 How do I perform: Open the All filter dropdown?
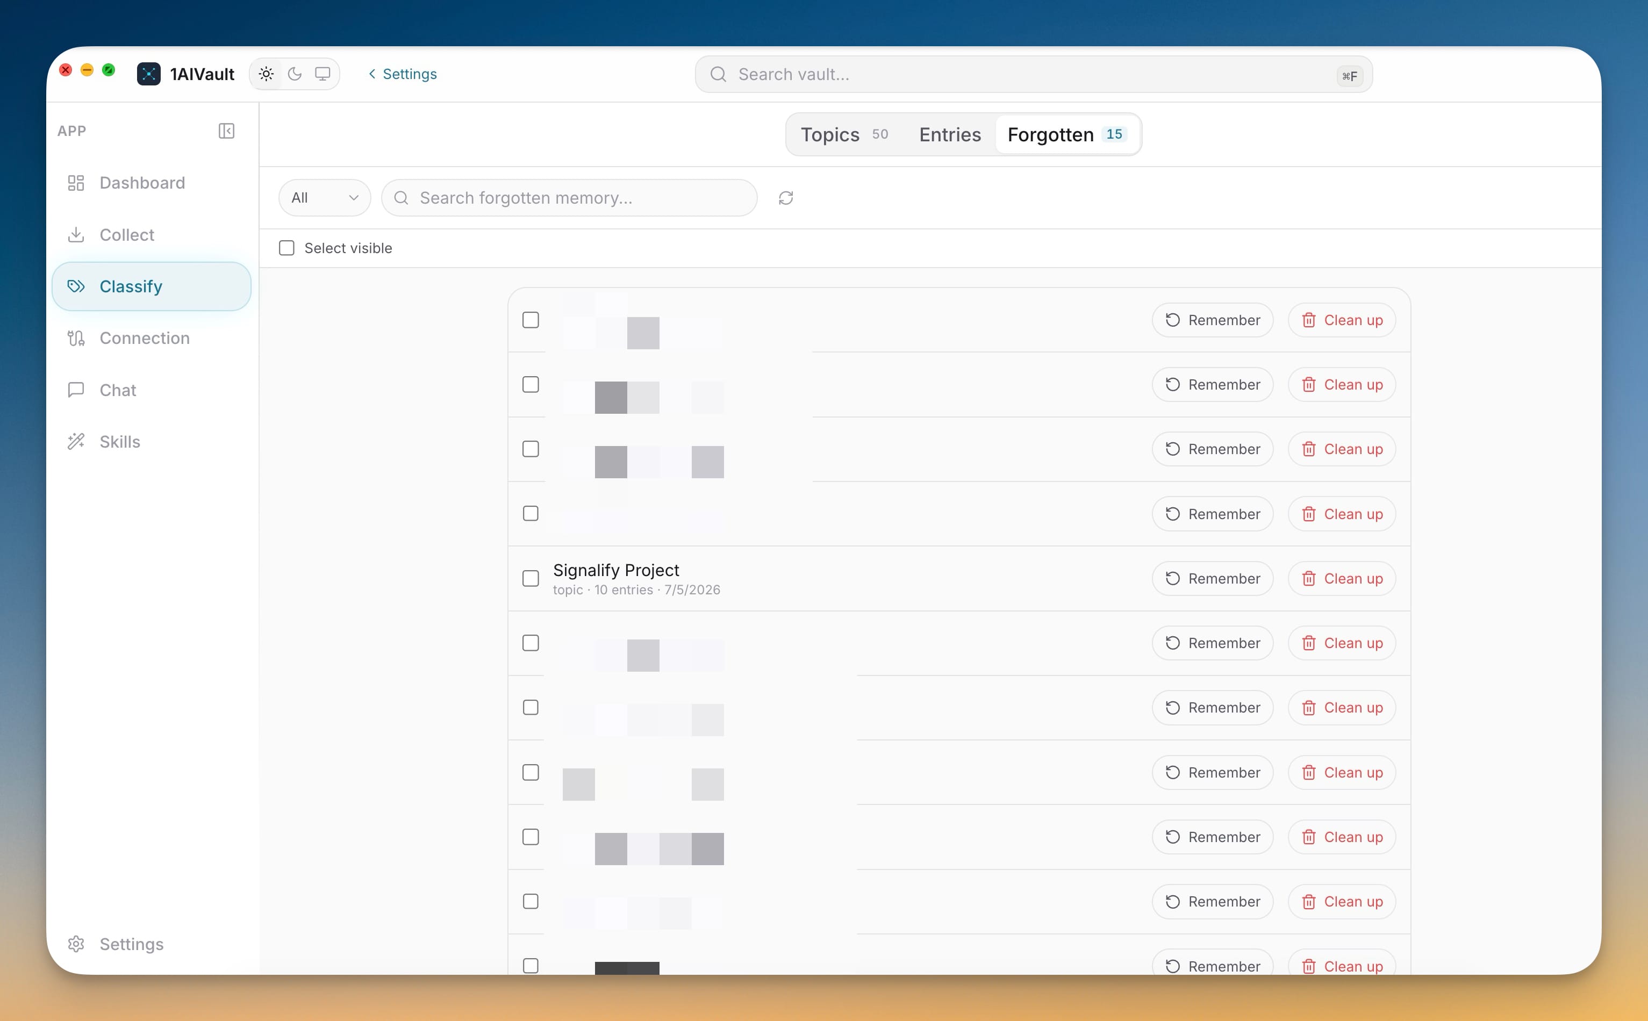(324, 198)
